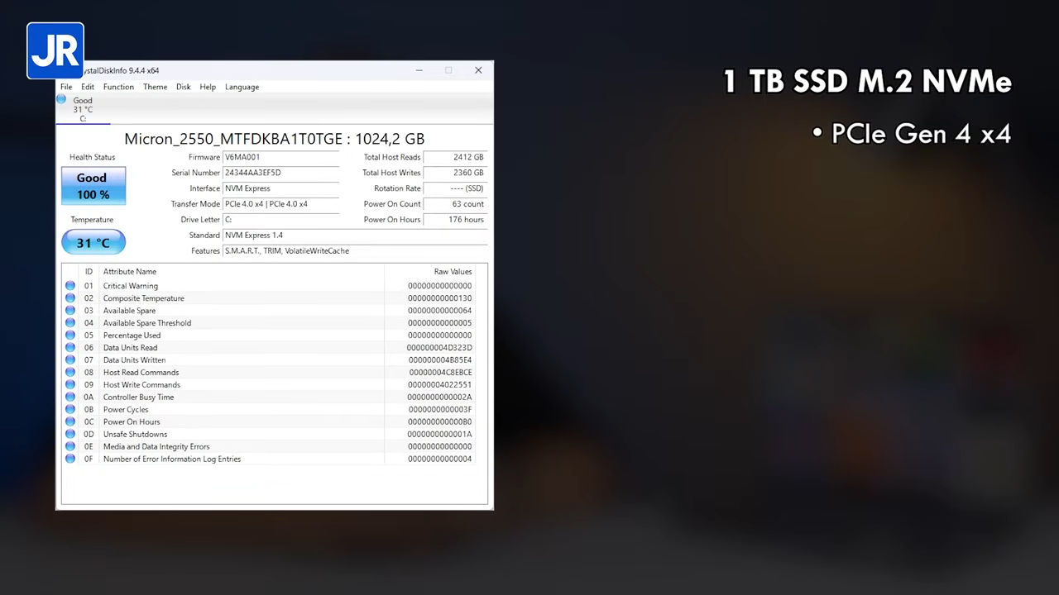Select the Composite Temperature attribute name
This screenshot has width=1059, height=595.
pyautogui.click(x=144, y=298)
